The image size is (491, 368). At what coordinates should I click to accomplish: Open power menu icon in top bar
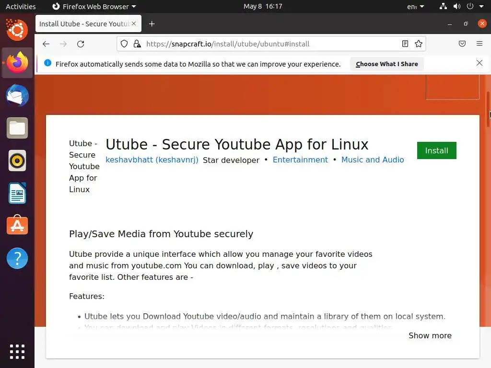(470, 6)
